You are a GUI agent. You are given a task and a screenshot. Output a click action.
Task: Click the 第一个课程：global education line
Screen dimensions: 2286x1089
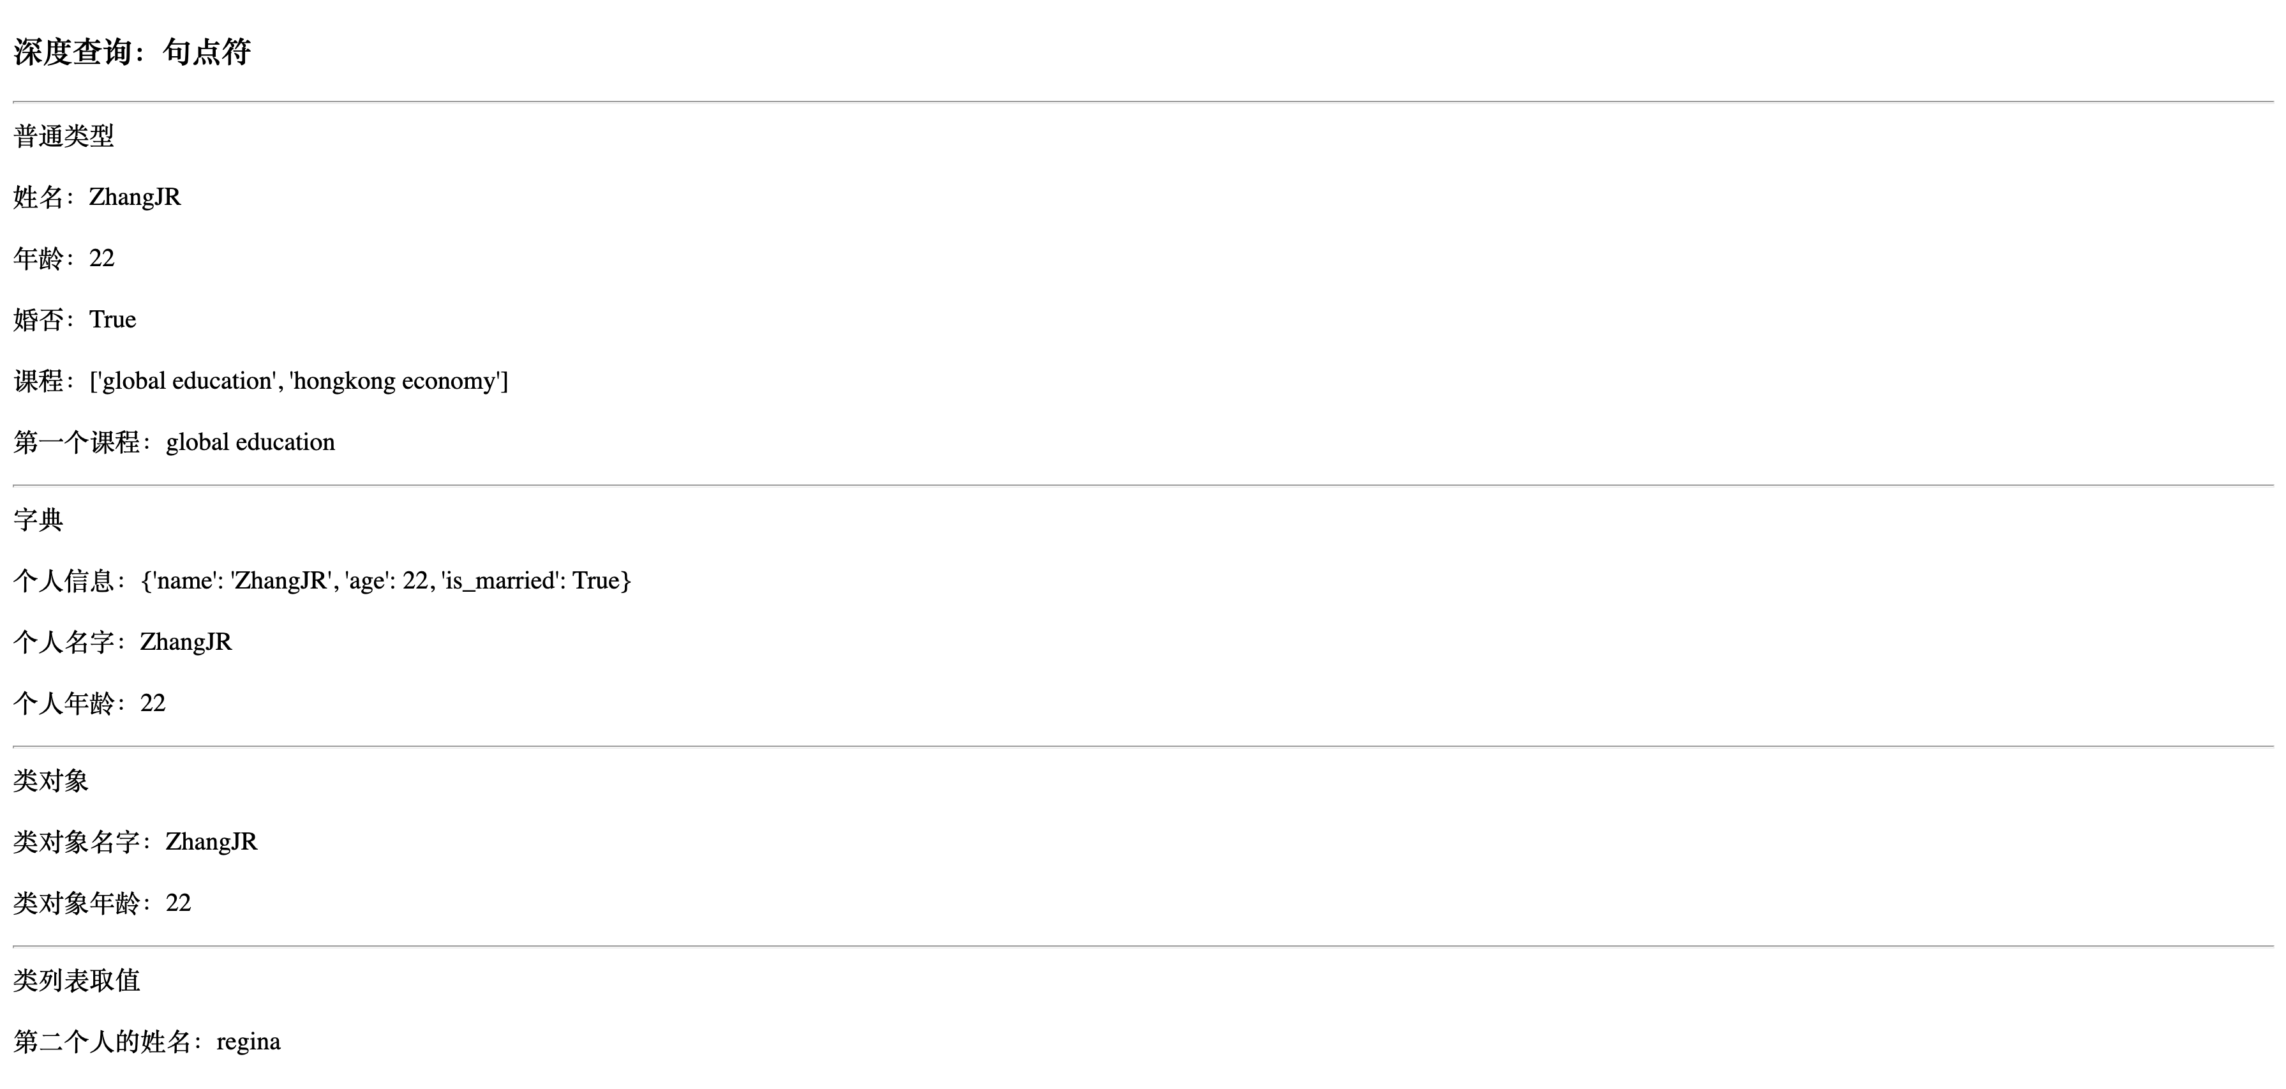pyautogui.click(x=174, y=442)
